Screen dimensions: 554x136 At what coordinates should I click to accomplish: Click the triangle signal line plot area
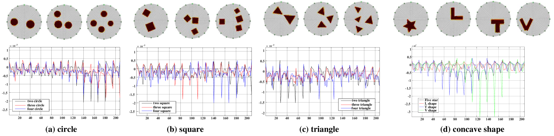(323, 82)
